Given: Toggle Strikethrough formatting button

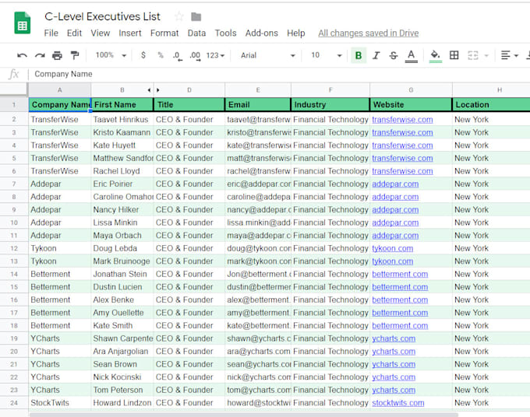Looking at the screenshot, I should (x=393, y=55).
